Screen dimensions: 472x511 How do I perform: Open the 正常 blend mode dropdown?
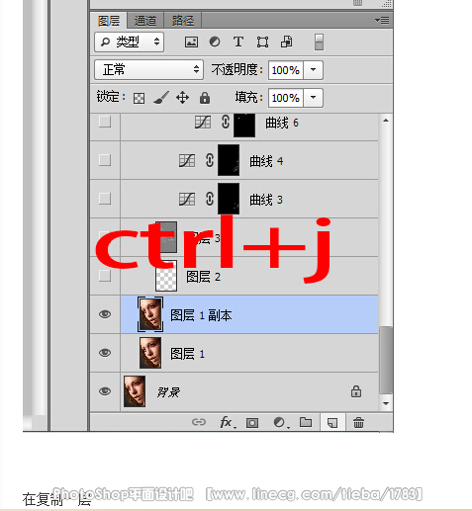pyautogui.click(x=148, y=69)
